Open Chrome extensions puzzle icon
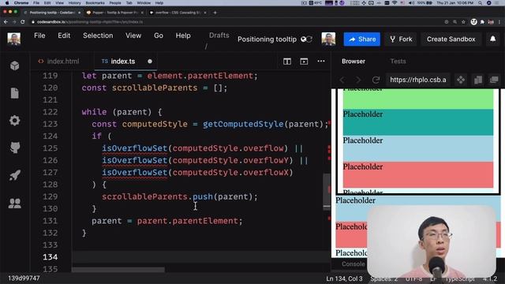The height and width of the screenshot is (284, 505). click(482, 22)
